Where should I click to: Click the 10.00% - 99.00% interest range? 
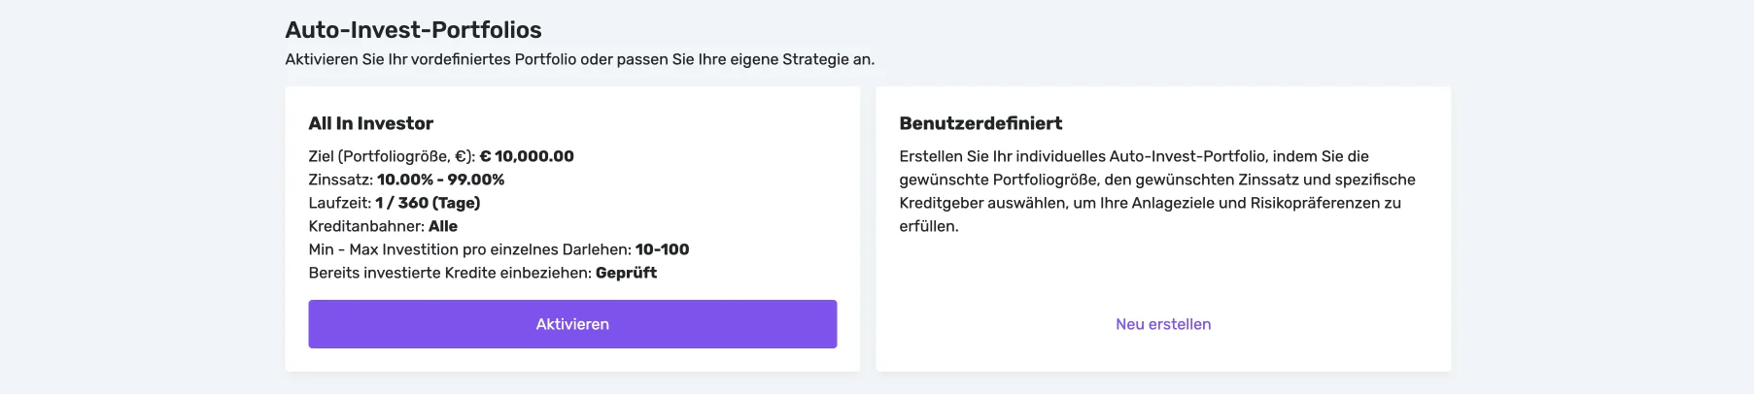click(x=440, y=180)
